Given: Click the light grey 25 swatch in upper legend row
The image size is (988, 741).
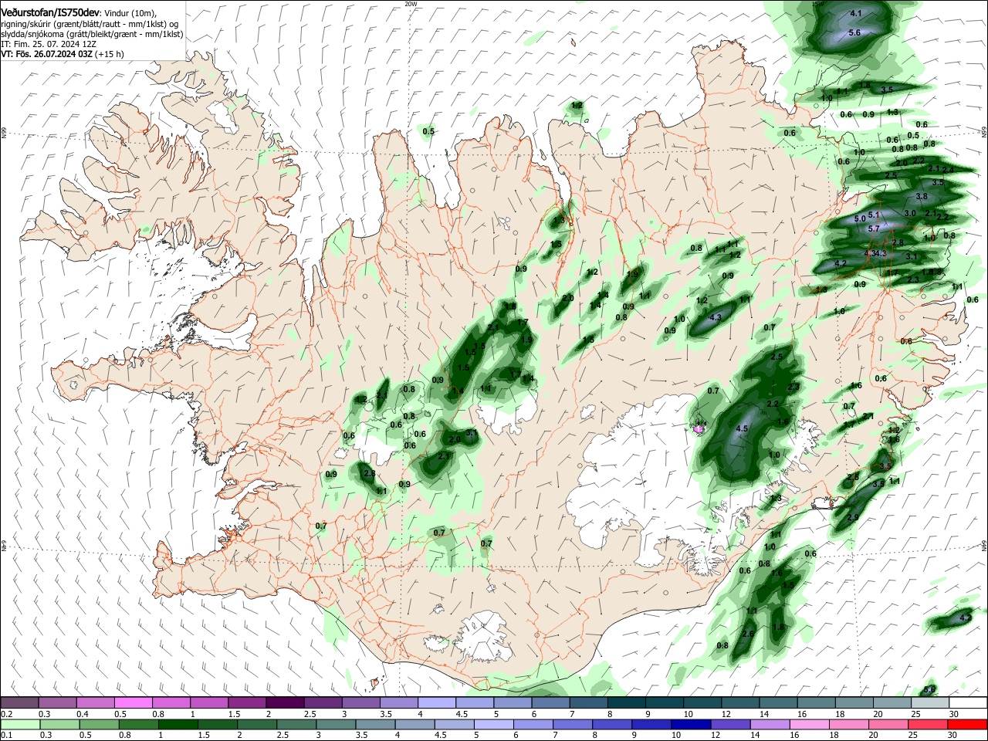Looking at the screenshot, I should (929, 703).
